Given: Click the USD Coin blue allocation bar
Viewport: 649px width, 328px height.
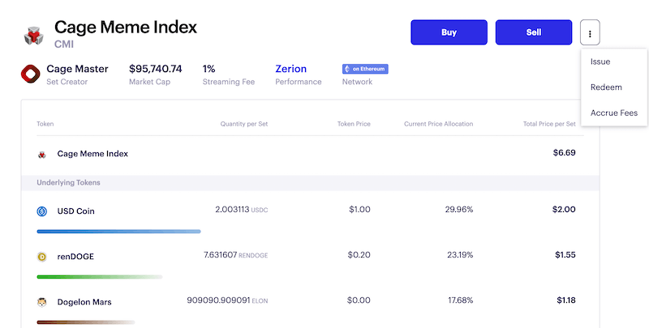Looking at the screenshot, I should point(118,232).
